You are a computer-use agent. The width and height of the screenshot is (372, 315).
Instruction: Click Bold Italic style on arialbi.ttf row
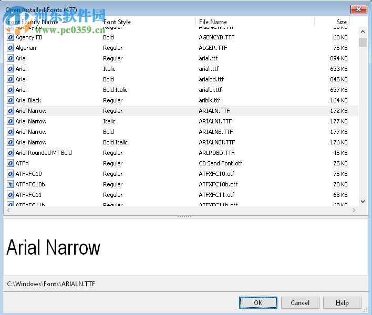coord(115,90)
